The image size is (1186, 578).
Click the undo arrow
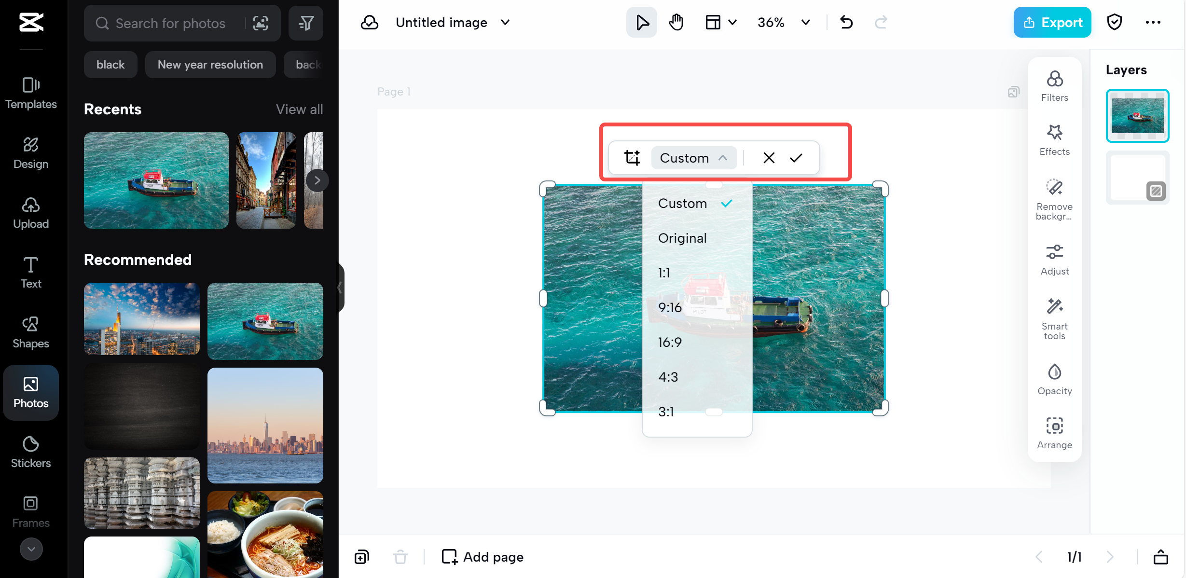click(x=846, y=22)
